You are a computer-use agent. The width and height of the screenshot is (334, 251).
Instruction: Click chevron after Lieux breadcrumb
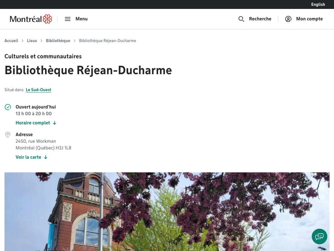(x=41, y=41)
